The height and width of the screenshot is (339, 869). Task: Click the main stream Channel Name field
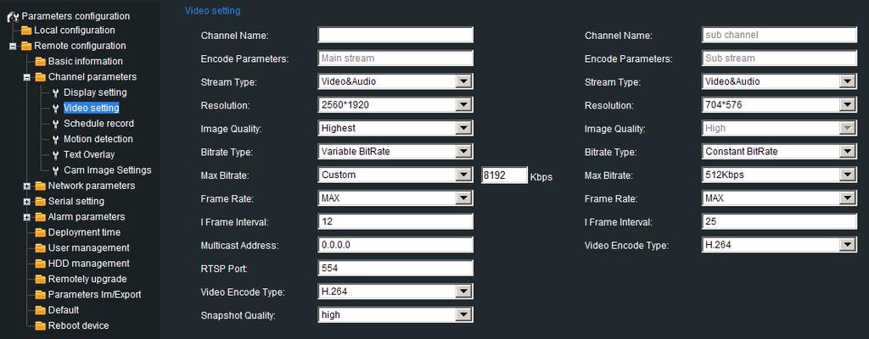point(395,35)
